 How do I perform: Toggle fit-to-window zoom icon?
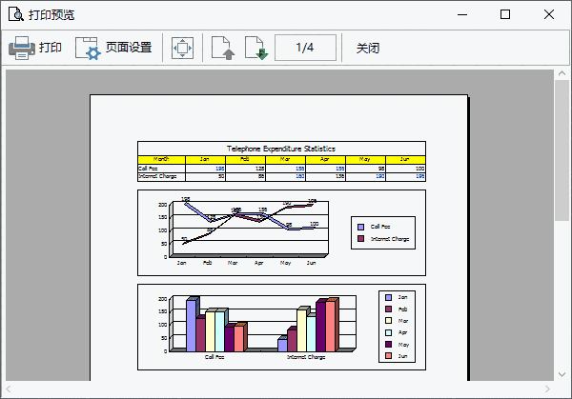[x=182, y=48]
